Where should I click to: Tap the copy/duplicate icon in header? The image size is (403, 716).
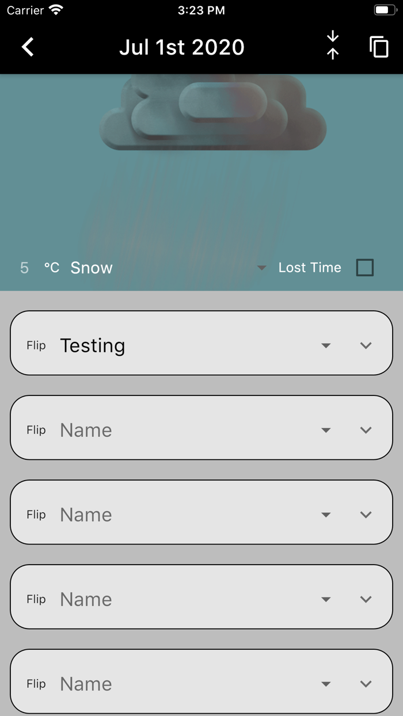(379, 47)
